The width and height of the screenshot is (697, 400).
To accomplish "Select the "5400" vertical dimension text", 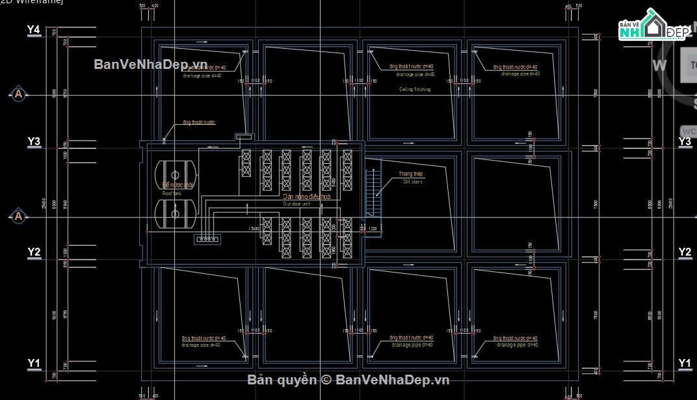I will (x=334, y=182).
